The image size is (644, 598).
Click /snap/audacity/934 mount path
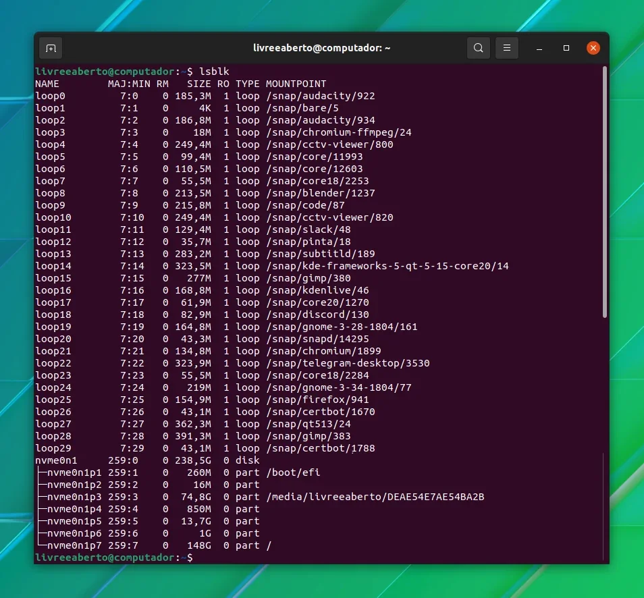[321, 120]
